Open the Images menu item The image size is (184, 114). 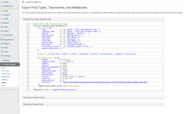click(7, 15)
